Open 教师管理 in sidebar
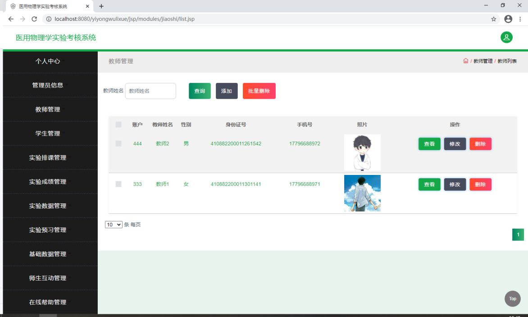Screen dimensions: 528x317 (x=48, y=110)
